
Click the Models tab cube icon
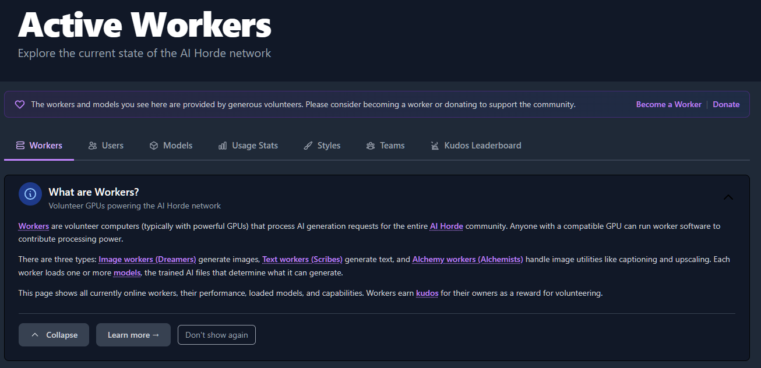tap(154, 146)
